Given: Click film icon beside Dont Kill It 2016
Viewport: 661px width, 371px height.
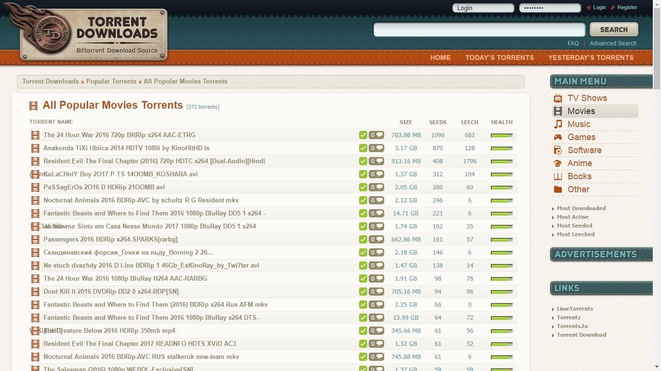Looking at the screenshot, I should coord(35,292).
